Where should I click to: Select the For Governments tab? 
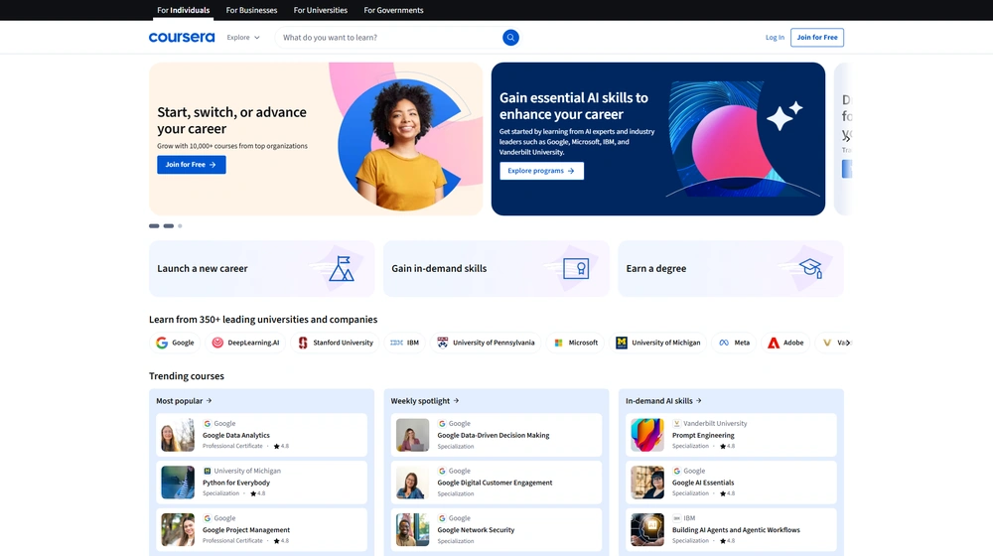point(393,10)
